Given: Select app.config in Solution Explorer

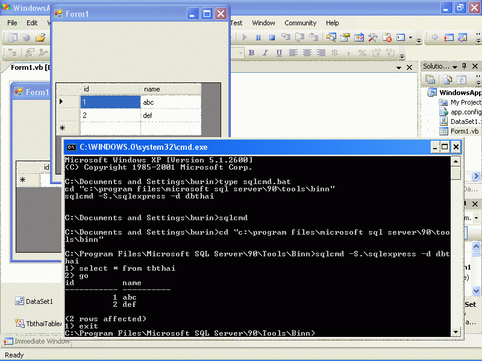Looking at the screenshot, I should 460,112.
